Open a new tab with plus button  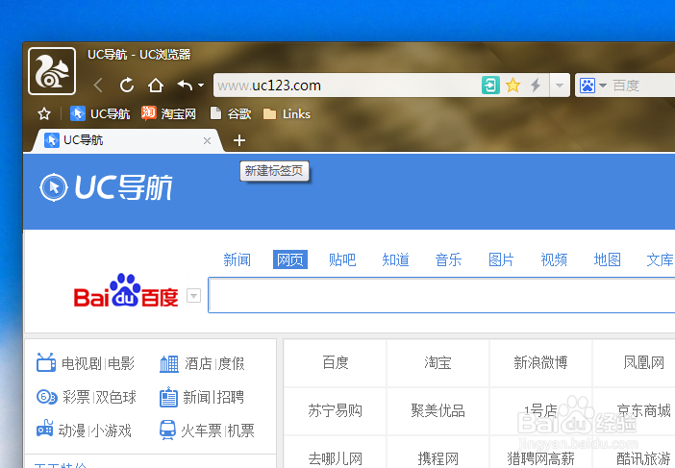pos(238,140)
